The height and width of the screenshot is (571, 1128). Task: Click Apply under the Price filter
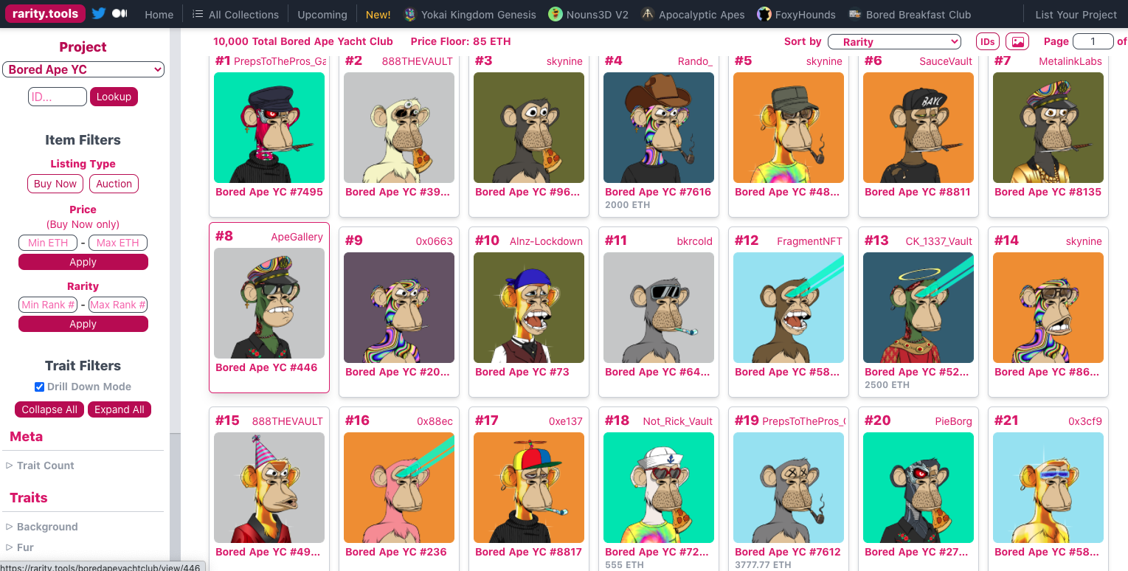[x=83, y=262]
